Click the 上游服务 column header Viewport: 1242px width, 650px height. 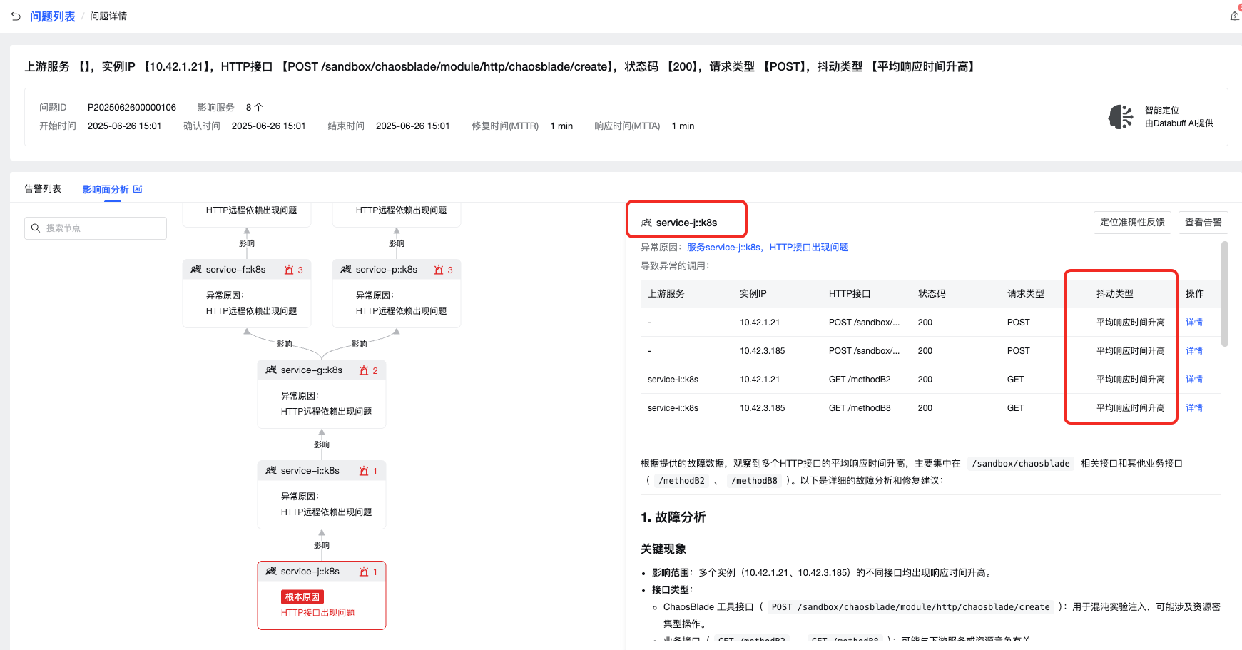[x=666, y=294]
